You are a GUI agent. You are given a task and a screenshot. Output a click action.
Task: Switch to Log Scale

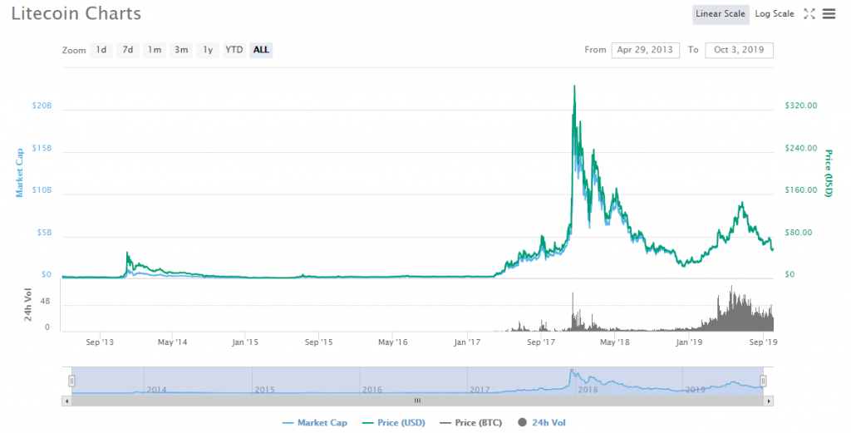pyautogui.click(x=774, y=14)
